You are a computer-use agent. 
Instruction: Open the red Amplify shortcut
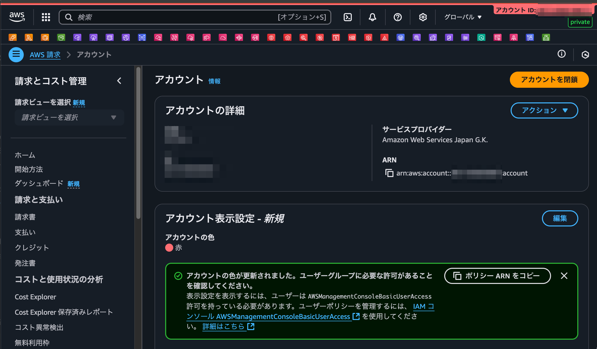coord(384,38)
